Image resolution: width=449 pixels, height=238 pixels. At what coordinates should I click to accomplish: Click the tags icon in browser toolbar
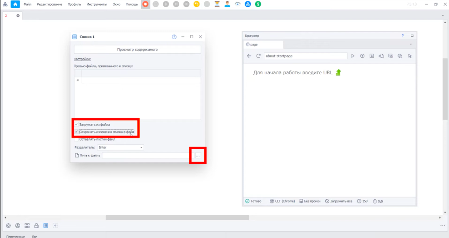pos(381,56)
